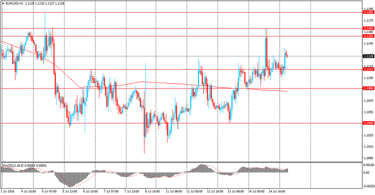
Task: Click the 11 Jul 08:00 time label
Action: coord(174,191)
